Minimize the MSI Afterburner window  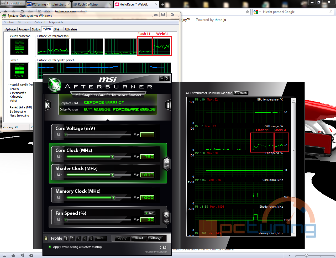162,78
